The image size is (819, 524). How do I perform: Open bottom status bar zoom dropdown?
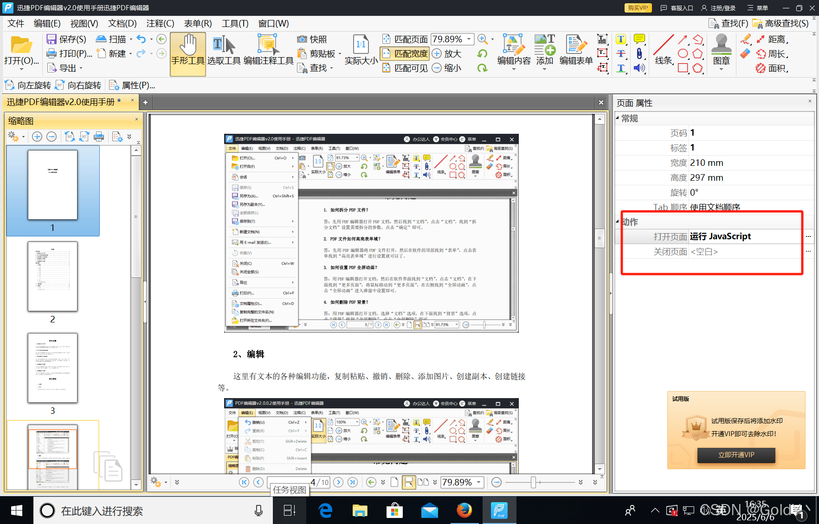[478, 482]
